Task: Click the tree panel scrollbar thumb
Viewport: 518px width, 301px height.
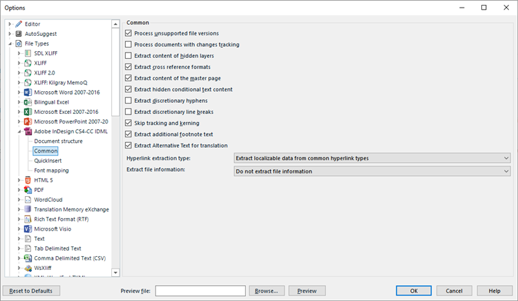Action: [115, 72]
